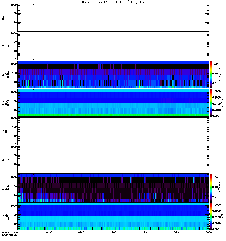Select the thc fbk scm1 color bar

211,216
